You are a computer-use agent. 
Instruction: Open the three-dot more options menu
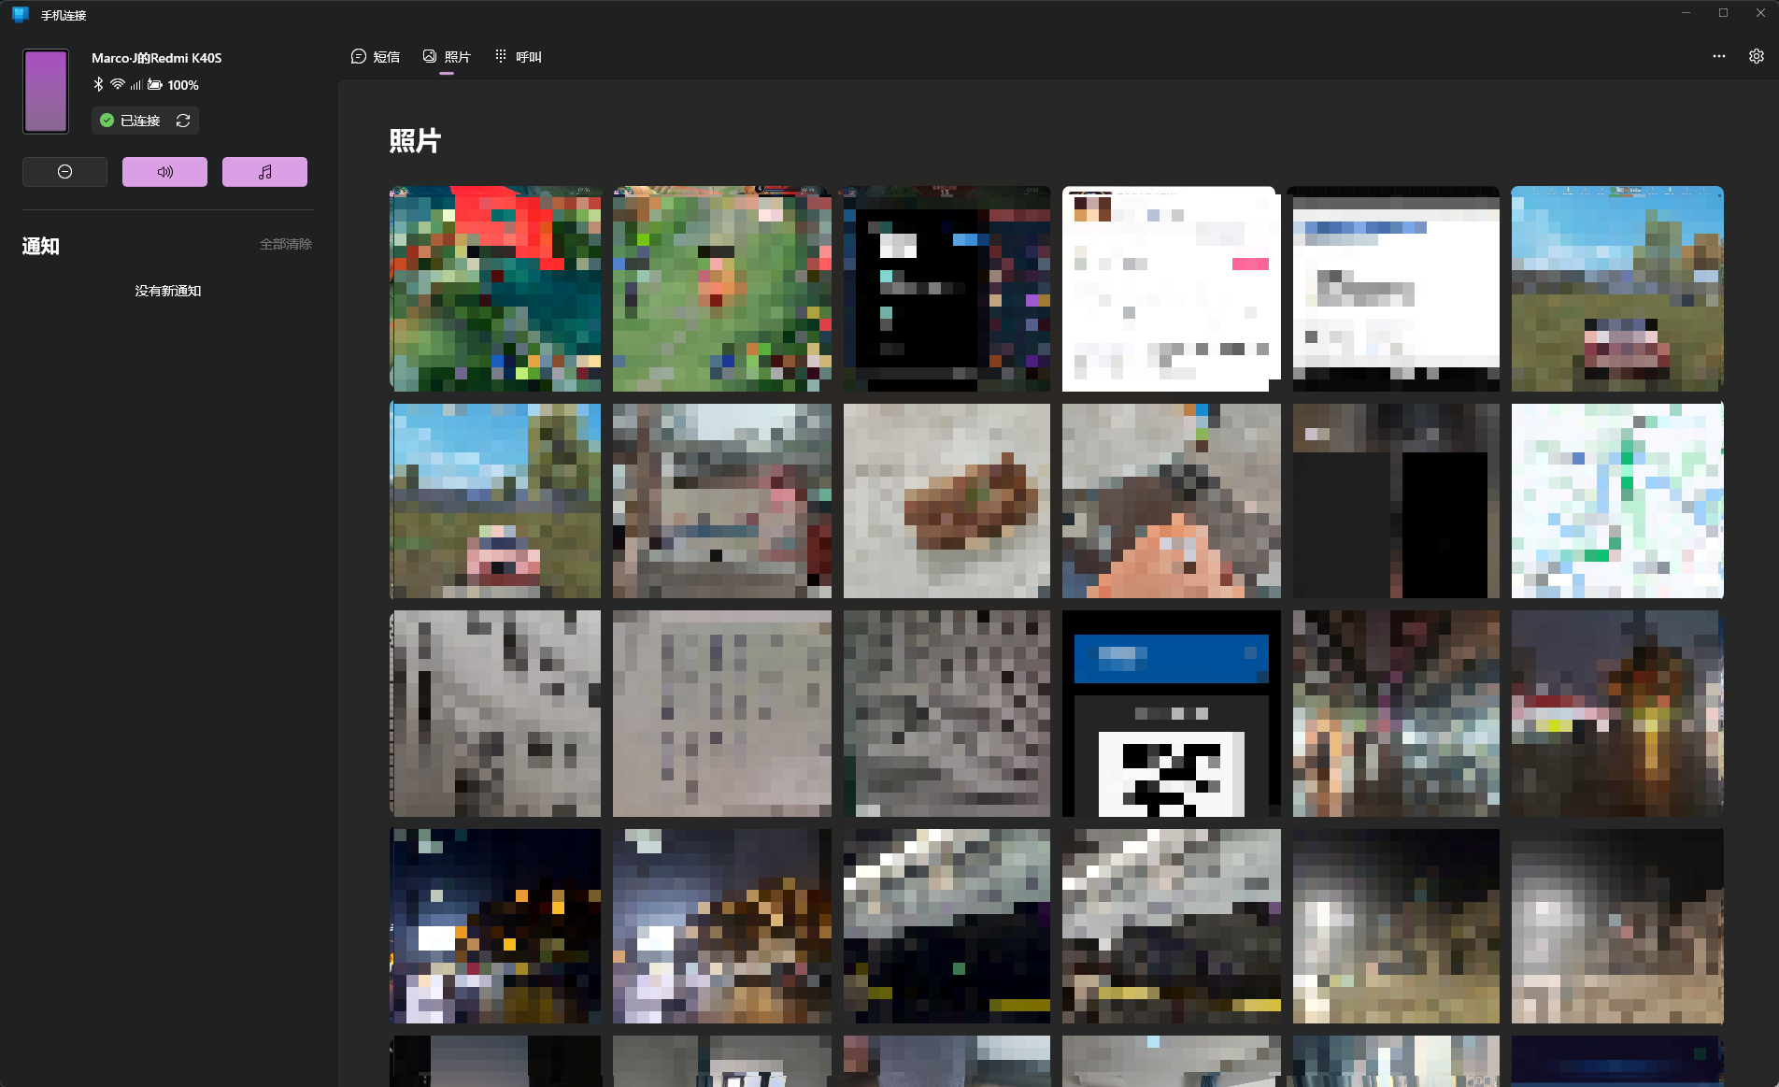pos(1719,56)
